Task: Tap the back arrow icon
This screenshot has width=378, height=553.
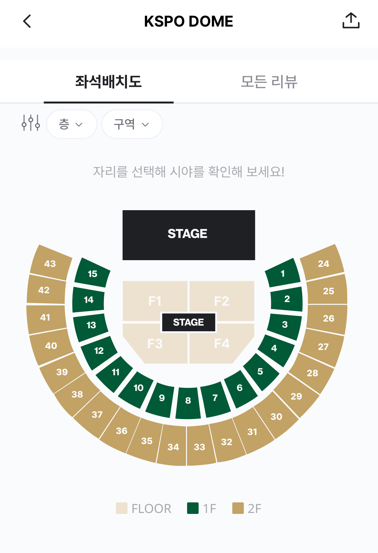Action: click(x=27, y=21)
